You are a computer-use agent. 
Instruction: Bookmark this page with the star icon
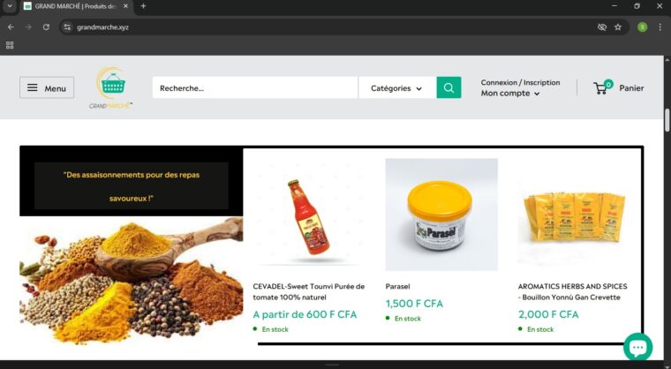pyautogui.click(x=618, y=27)
